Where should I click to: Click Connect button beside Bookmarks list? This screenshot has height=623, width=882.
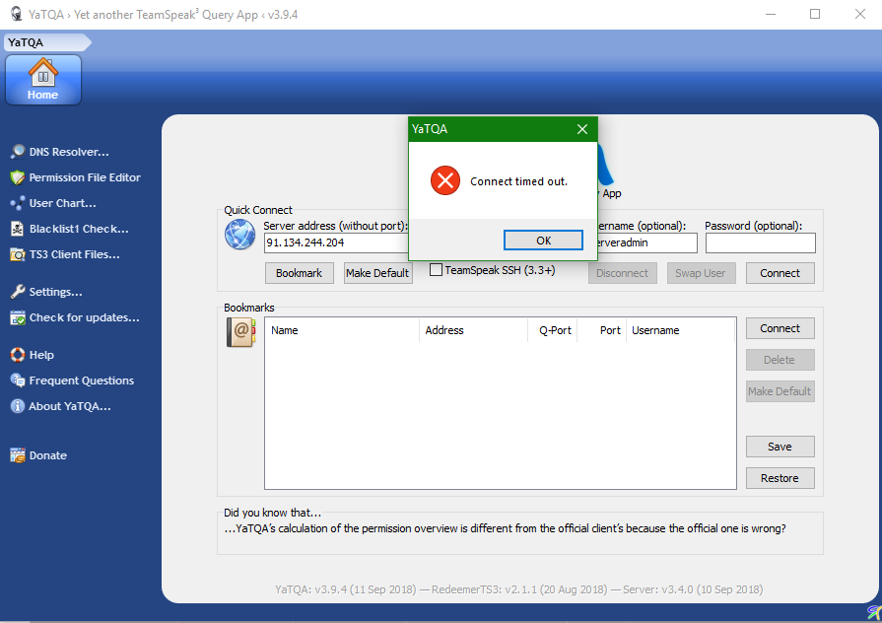780,328
